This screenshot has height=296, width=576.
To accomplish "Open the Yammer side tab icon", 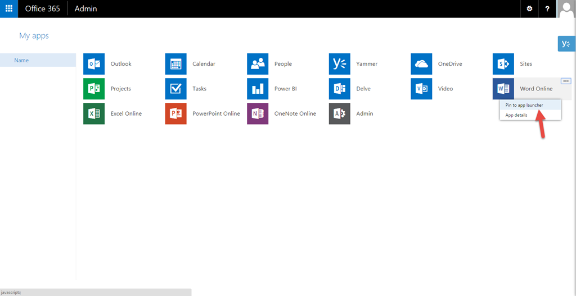I will 566,44.
